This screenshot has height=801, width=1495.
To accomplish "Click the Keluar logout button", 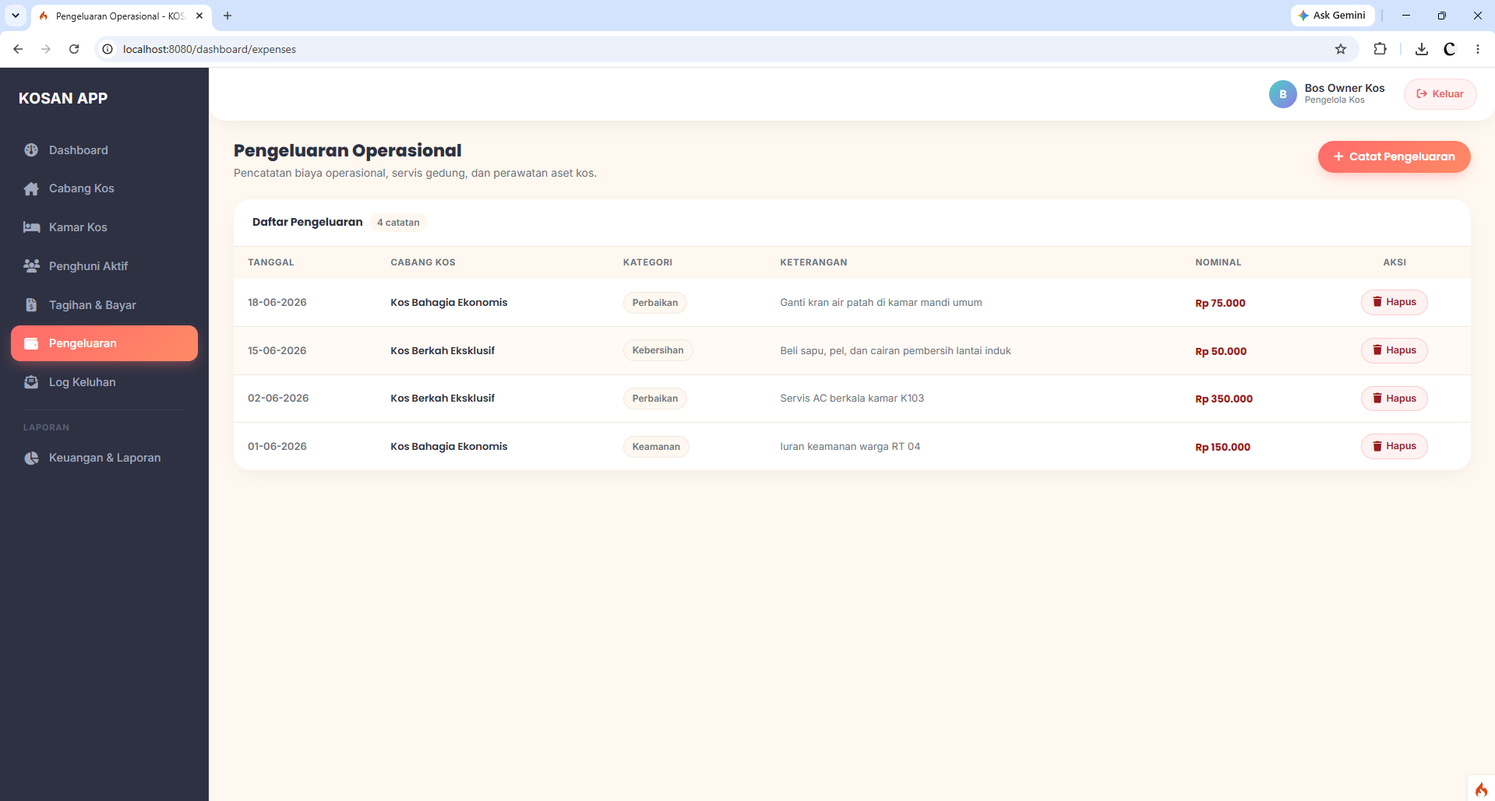I will click(x=1440, y=94).
